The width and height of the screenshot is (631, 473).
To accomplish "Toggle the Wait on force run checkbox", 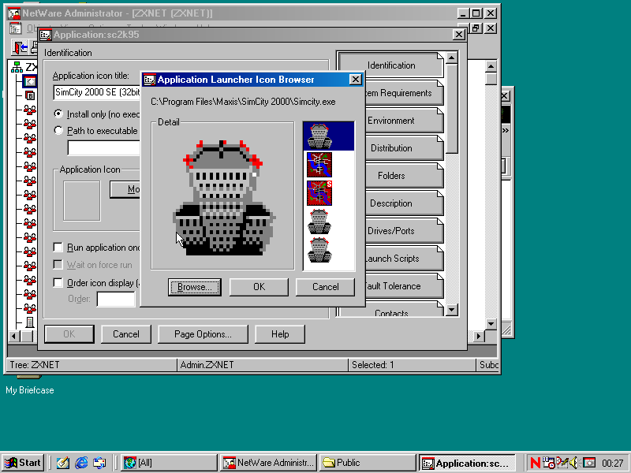I will click(58, 265).
